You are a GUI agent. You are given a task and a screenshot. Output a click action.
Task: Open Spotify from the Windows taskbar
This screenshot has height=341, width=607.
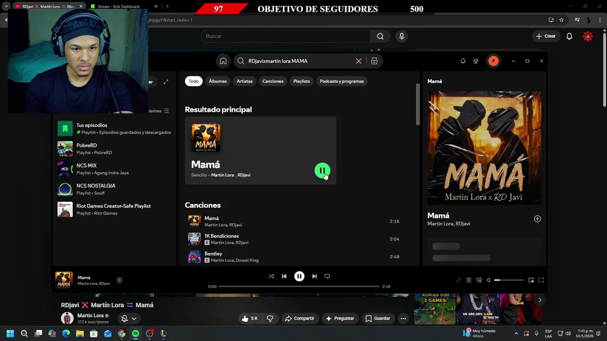pyautogui.click(x=136, y=333)
